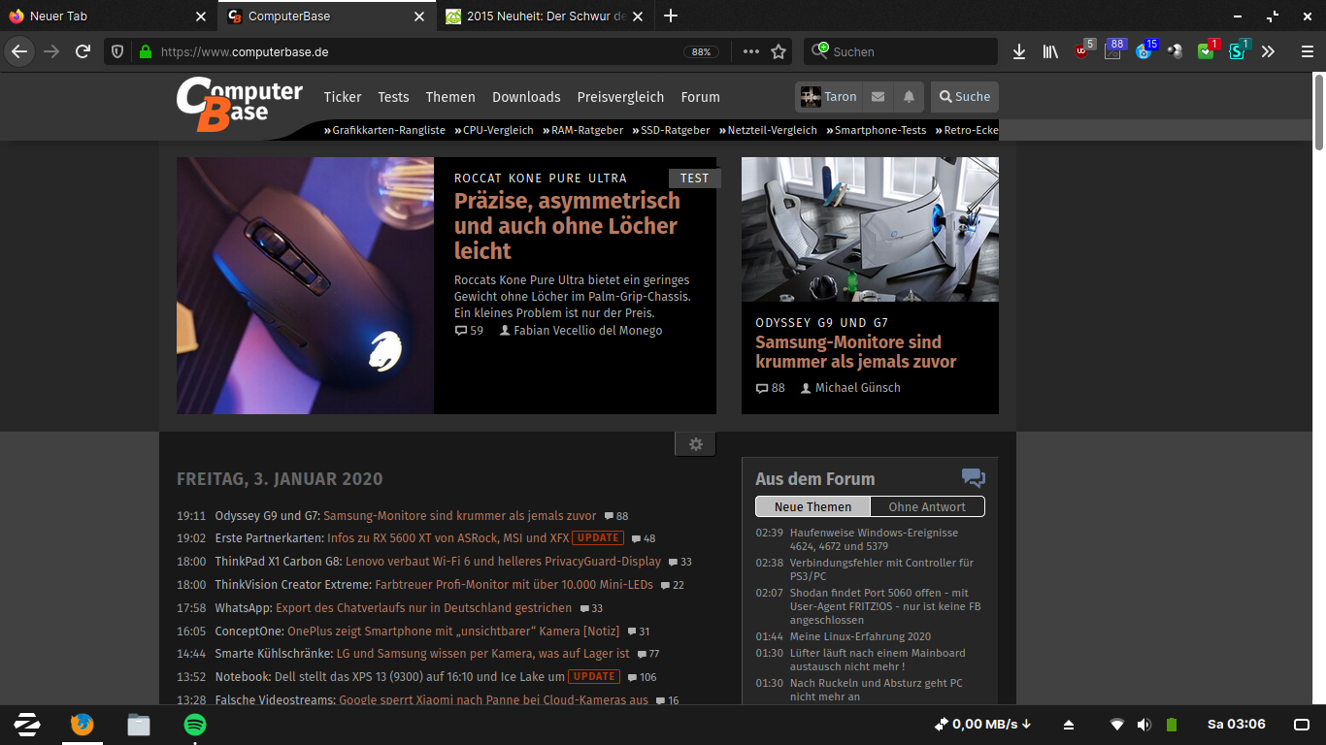Open the Netzteil-Vergleich link

point(768,130)
